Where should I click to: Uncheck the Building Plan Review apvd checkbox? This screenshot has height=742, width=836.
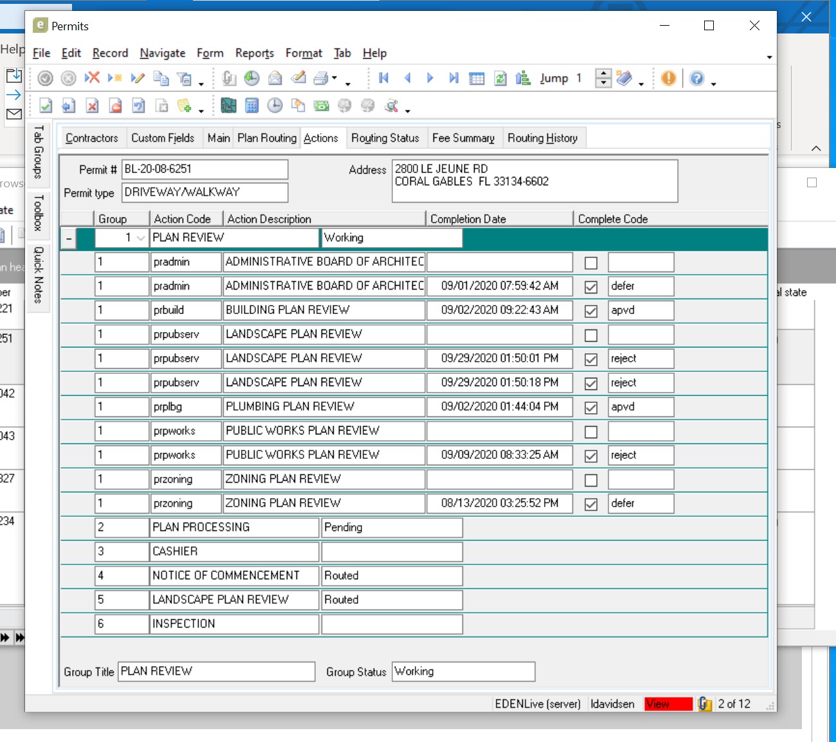(590, 311)
